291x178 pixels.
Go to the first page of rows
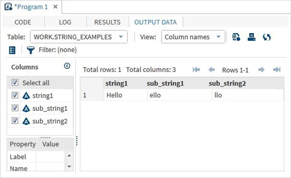point(196,70)
